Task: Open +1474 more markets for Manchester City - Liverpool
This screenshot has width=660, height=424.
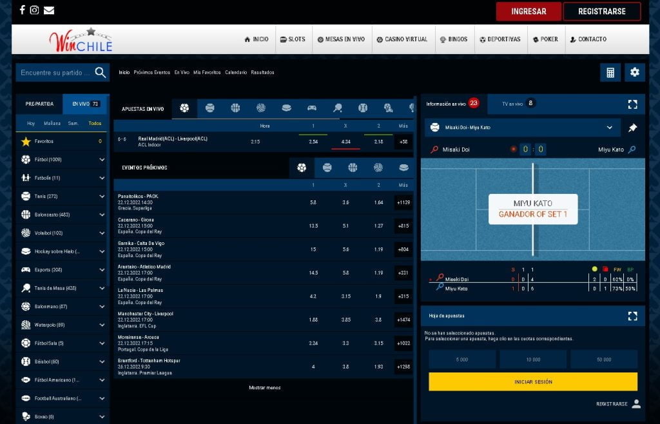Action: click(403, 320)
